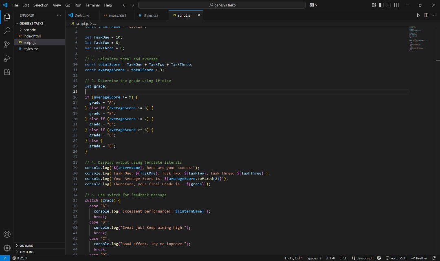Image resolution: width=440 pixels, height=261 pixels.
Task: Show the errors and warnings count
Action: [x=20, y=258]
